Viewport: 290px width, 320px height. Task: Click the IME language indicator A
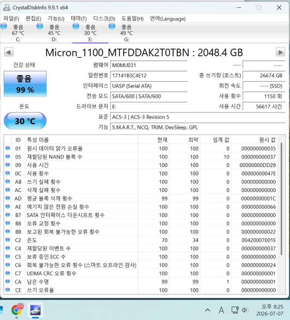[x=221, y=310]
